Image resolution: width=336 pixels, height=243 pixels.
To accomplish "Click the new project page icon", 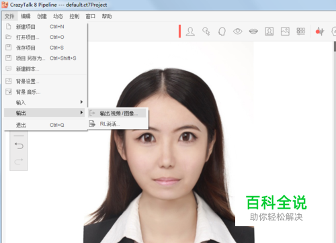I will pos(9,26).
